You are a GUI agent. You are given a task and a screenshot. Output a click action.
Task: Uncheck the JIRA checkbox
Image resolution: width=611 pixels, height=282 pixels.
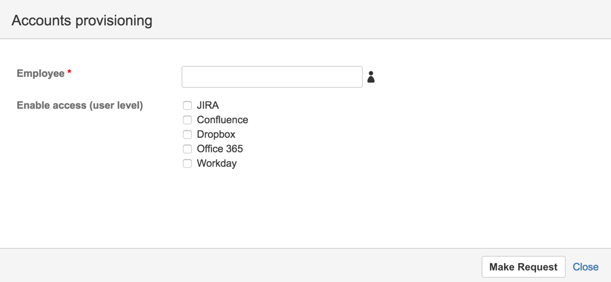point(187,105)
